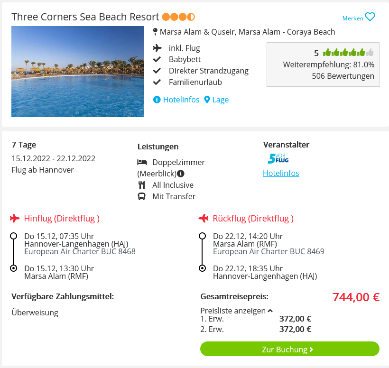Click the 5vorFlug operator logo
The width and height of the screenshot is (389, 368).
[x=278, y=158]
